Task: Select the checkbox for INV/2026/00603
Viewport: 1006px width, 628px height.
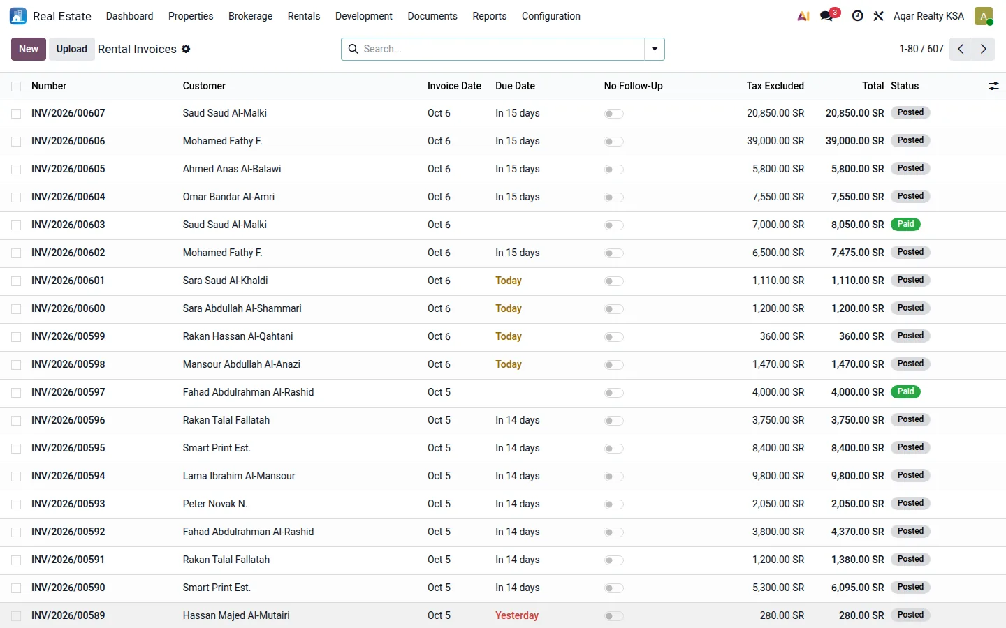Action: coord(16,225)
